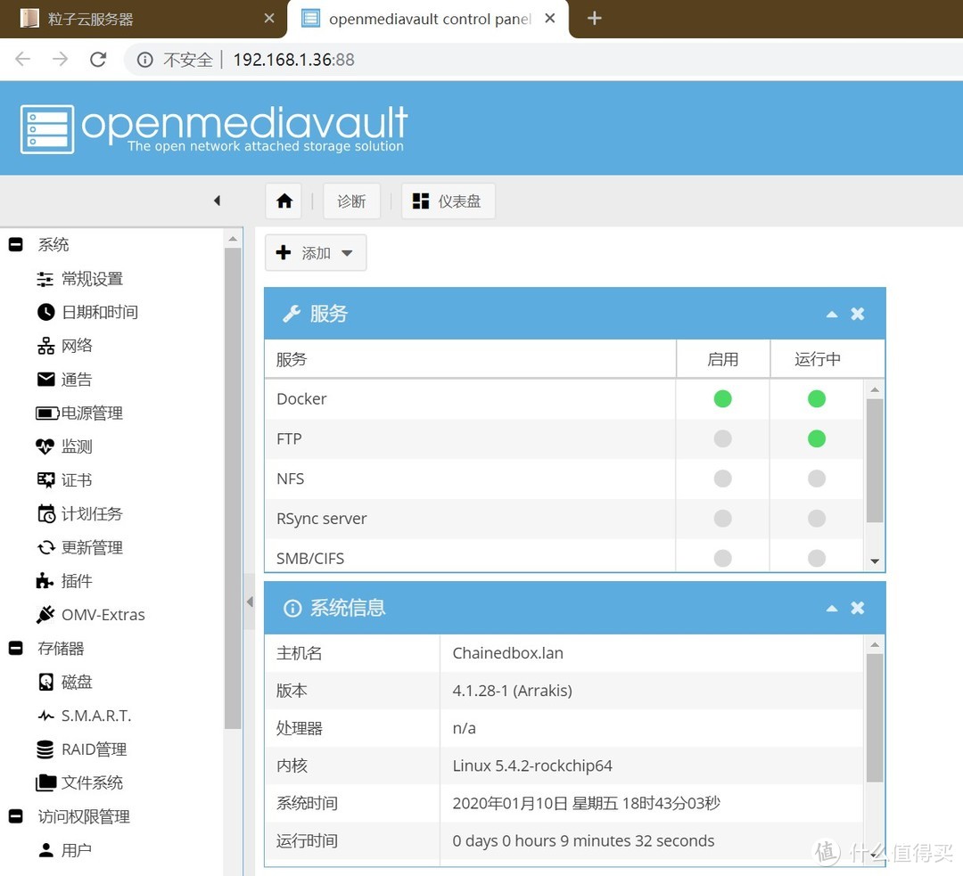This screenshot has width=963, height=876.
Task: Click 服务 list scrollbar down arrow
Action: [x=875, y=561]
